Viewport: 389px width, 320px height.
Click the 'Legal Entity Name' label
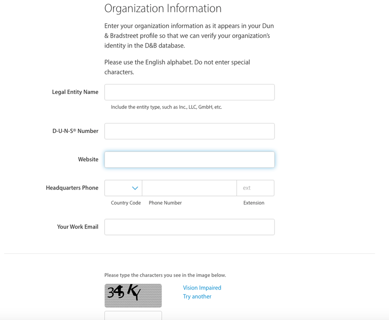coord(75,92)
